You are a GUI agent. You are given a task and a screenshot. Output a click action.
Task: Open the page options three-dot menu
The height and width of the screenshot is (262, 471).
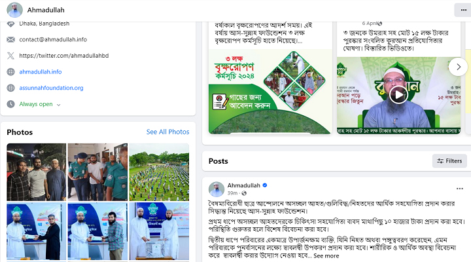coord(463,10)
